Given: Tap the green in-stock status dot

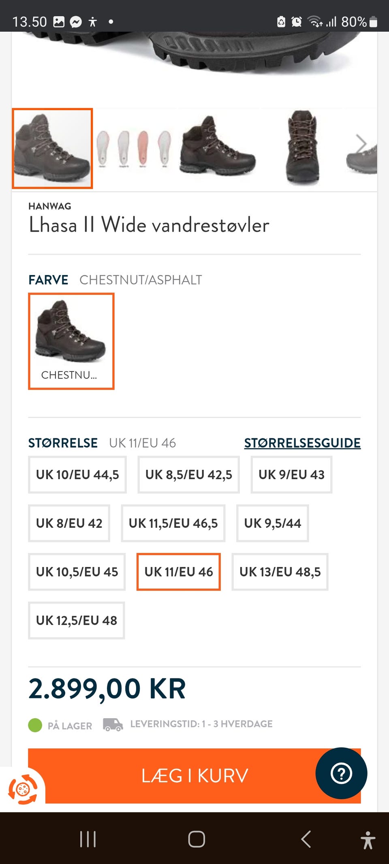Looking at the screenshot, I should coord(35,725).
